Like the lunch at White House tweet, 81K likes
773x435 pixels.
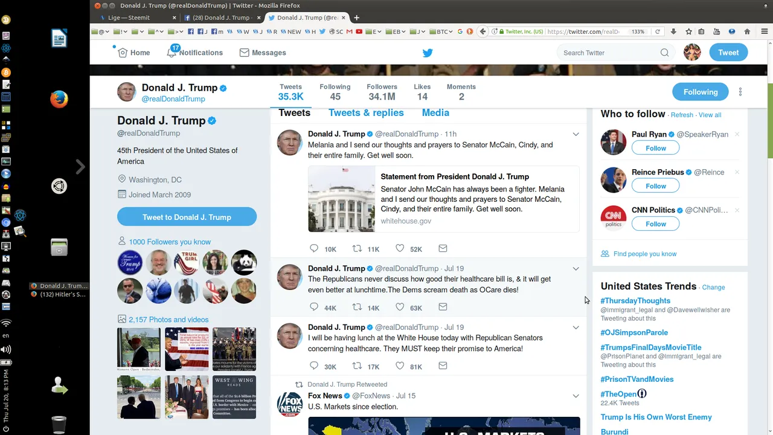pyautogui.click(x=400, y=366)
